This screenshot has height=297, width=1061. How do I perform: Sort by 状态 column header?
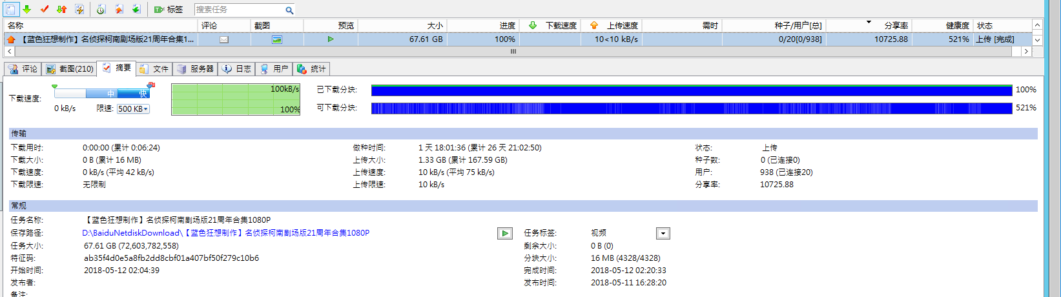click(x=1002, y=25)
